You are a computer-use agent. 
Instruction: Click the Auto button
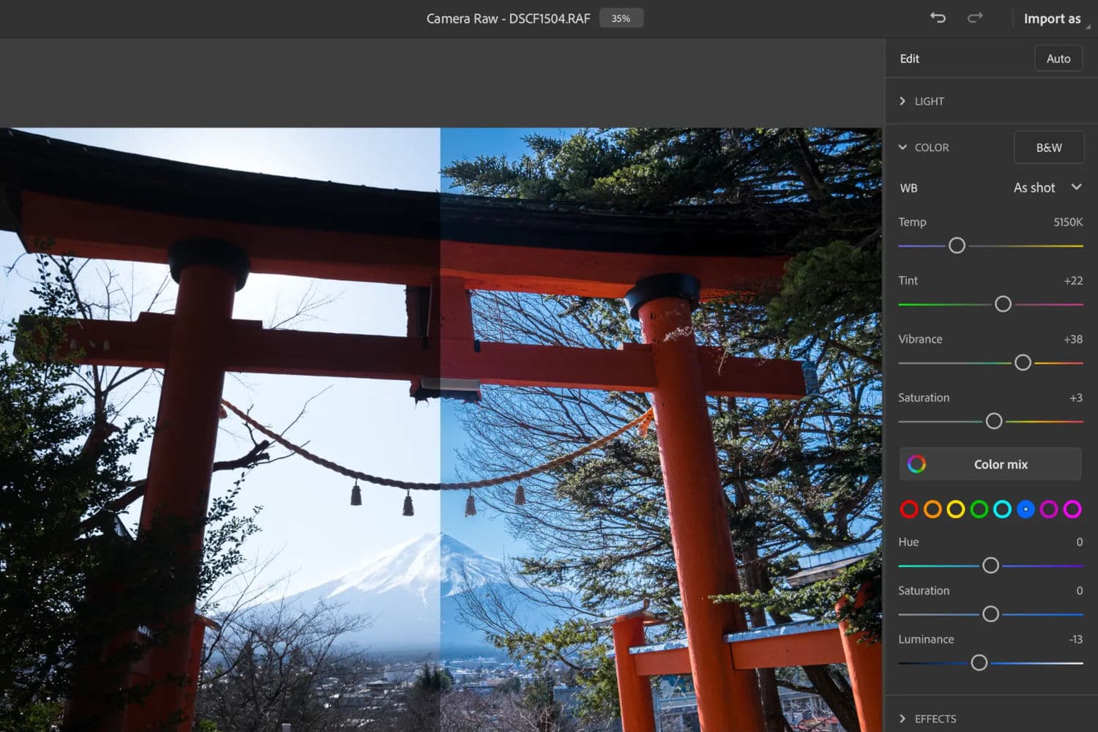[x=1058, y=59]
